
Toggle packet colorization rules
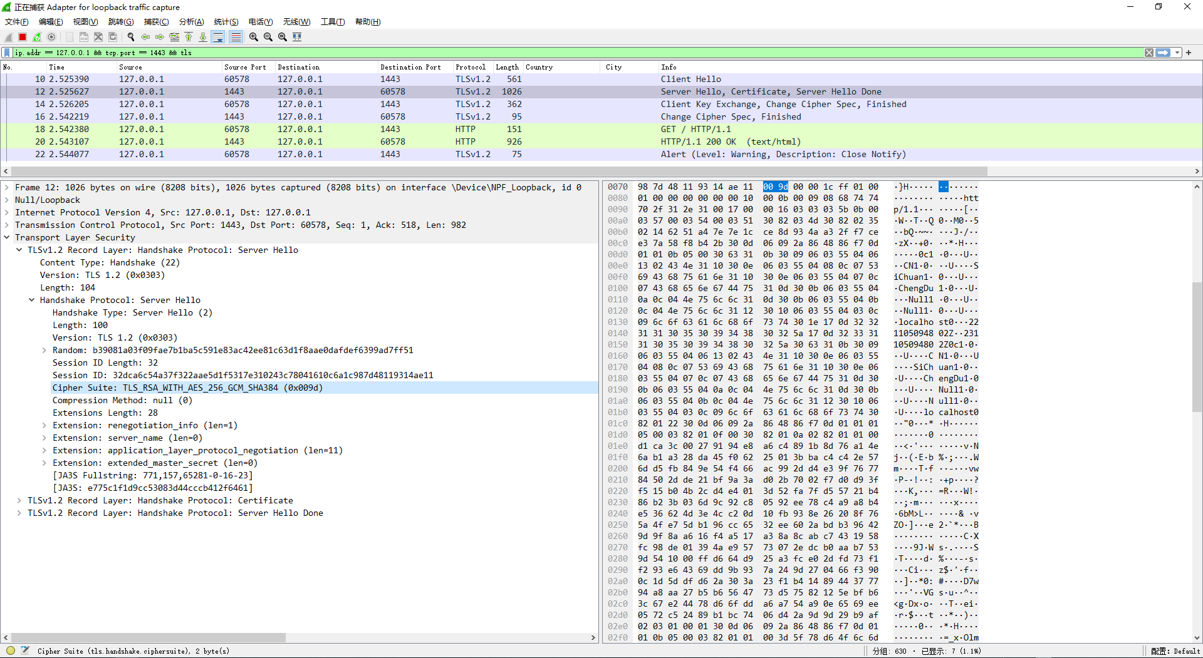coord(236,37)
